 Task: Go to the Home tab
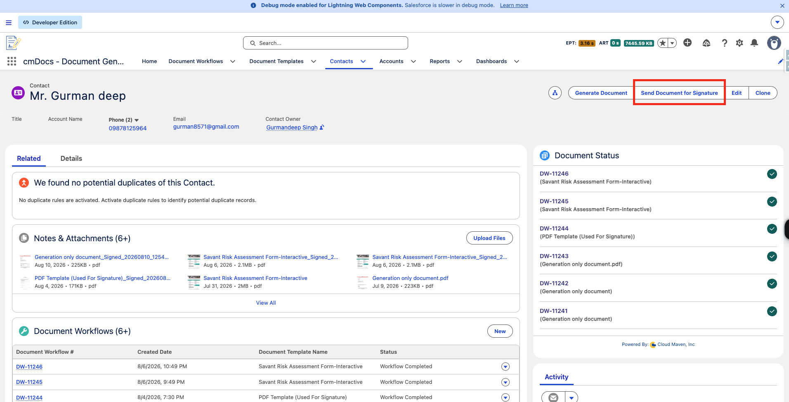tap(149, 61)
